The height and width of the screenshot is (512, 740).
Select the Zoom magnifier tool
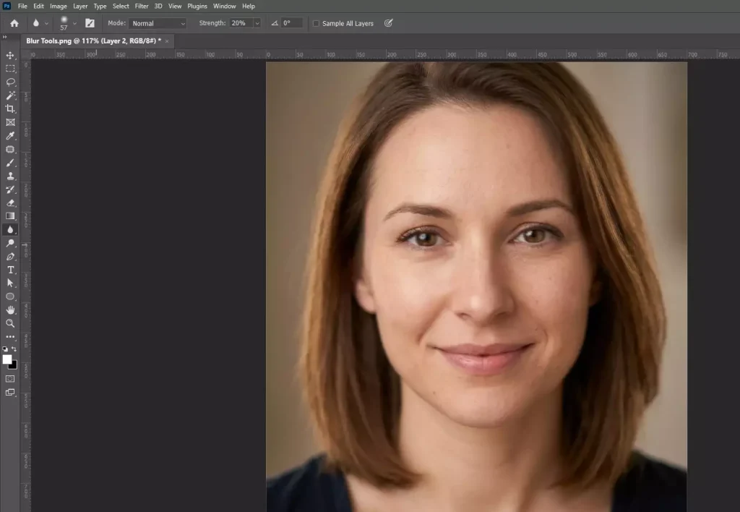10,323
